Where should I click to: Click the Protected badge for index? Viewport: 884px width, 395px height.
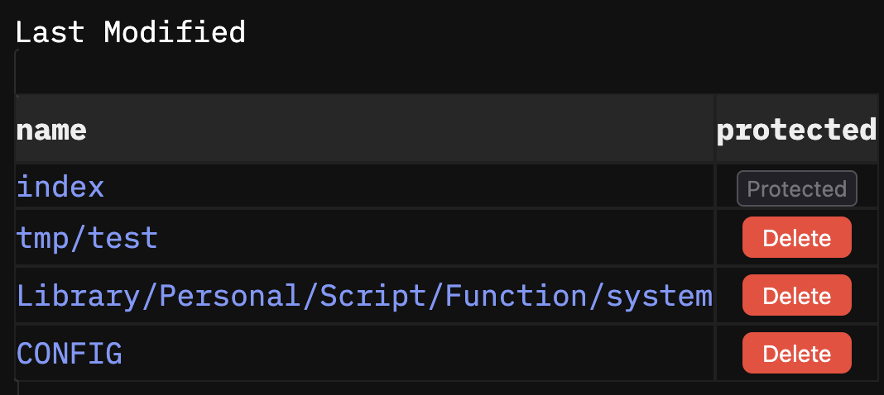(x=796, y=188)
